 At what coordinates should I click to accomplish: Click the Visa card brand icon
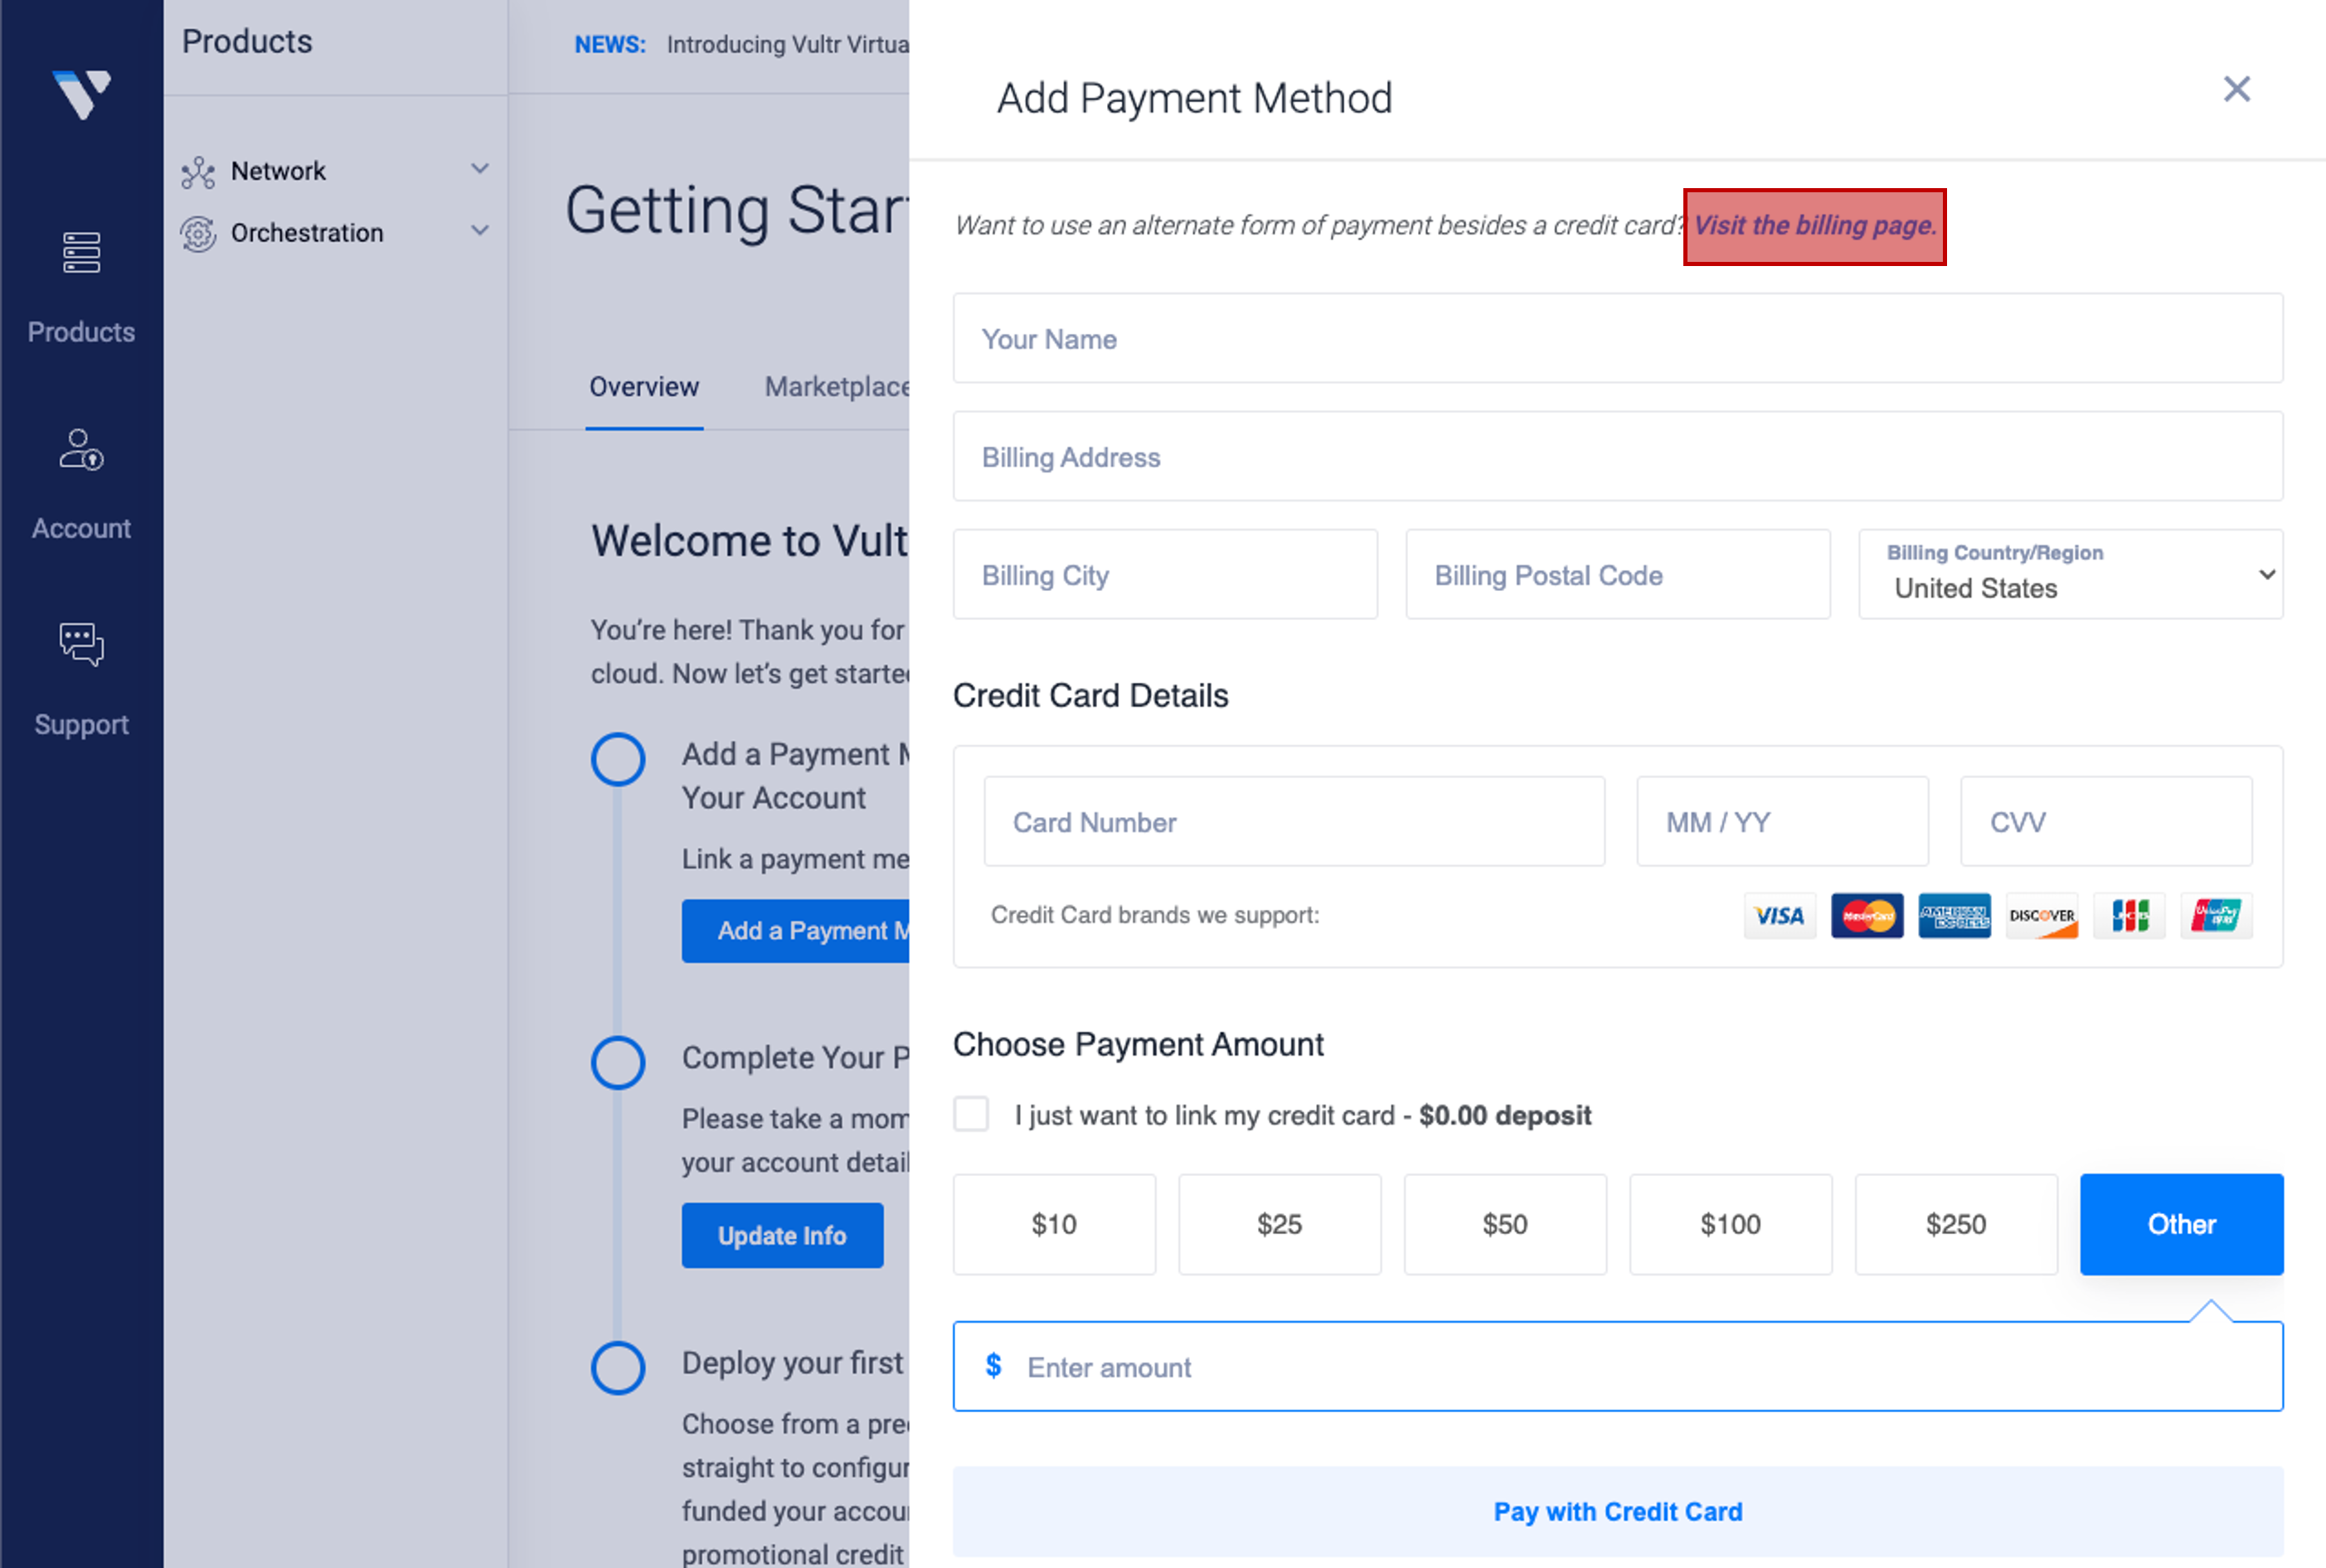point(1779,916)
